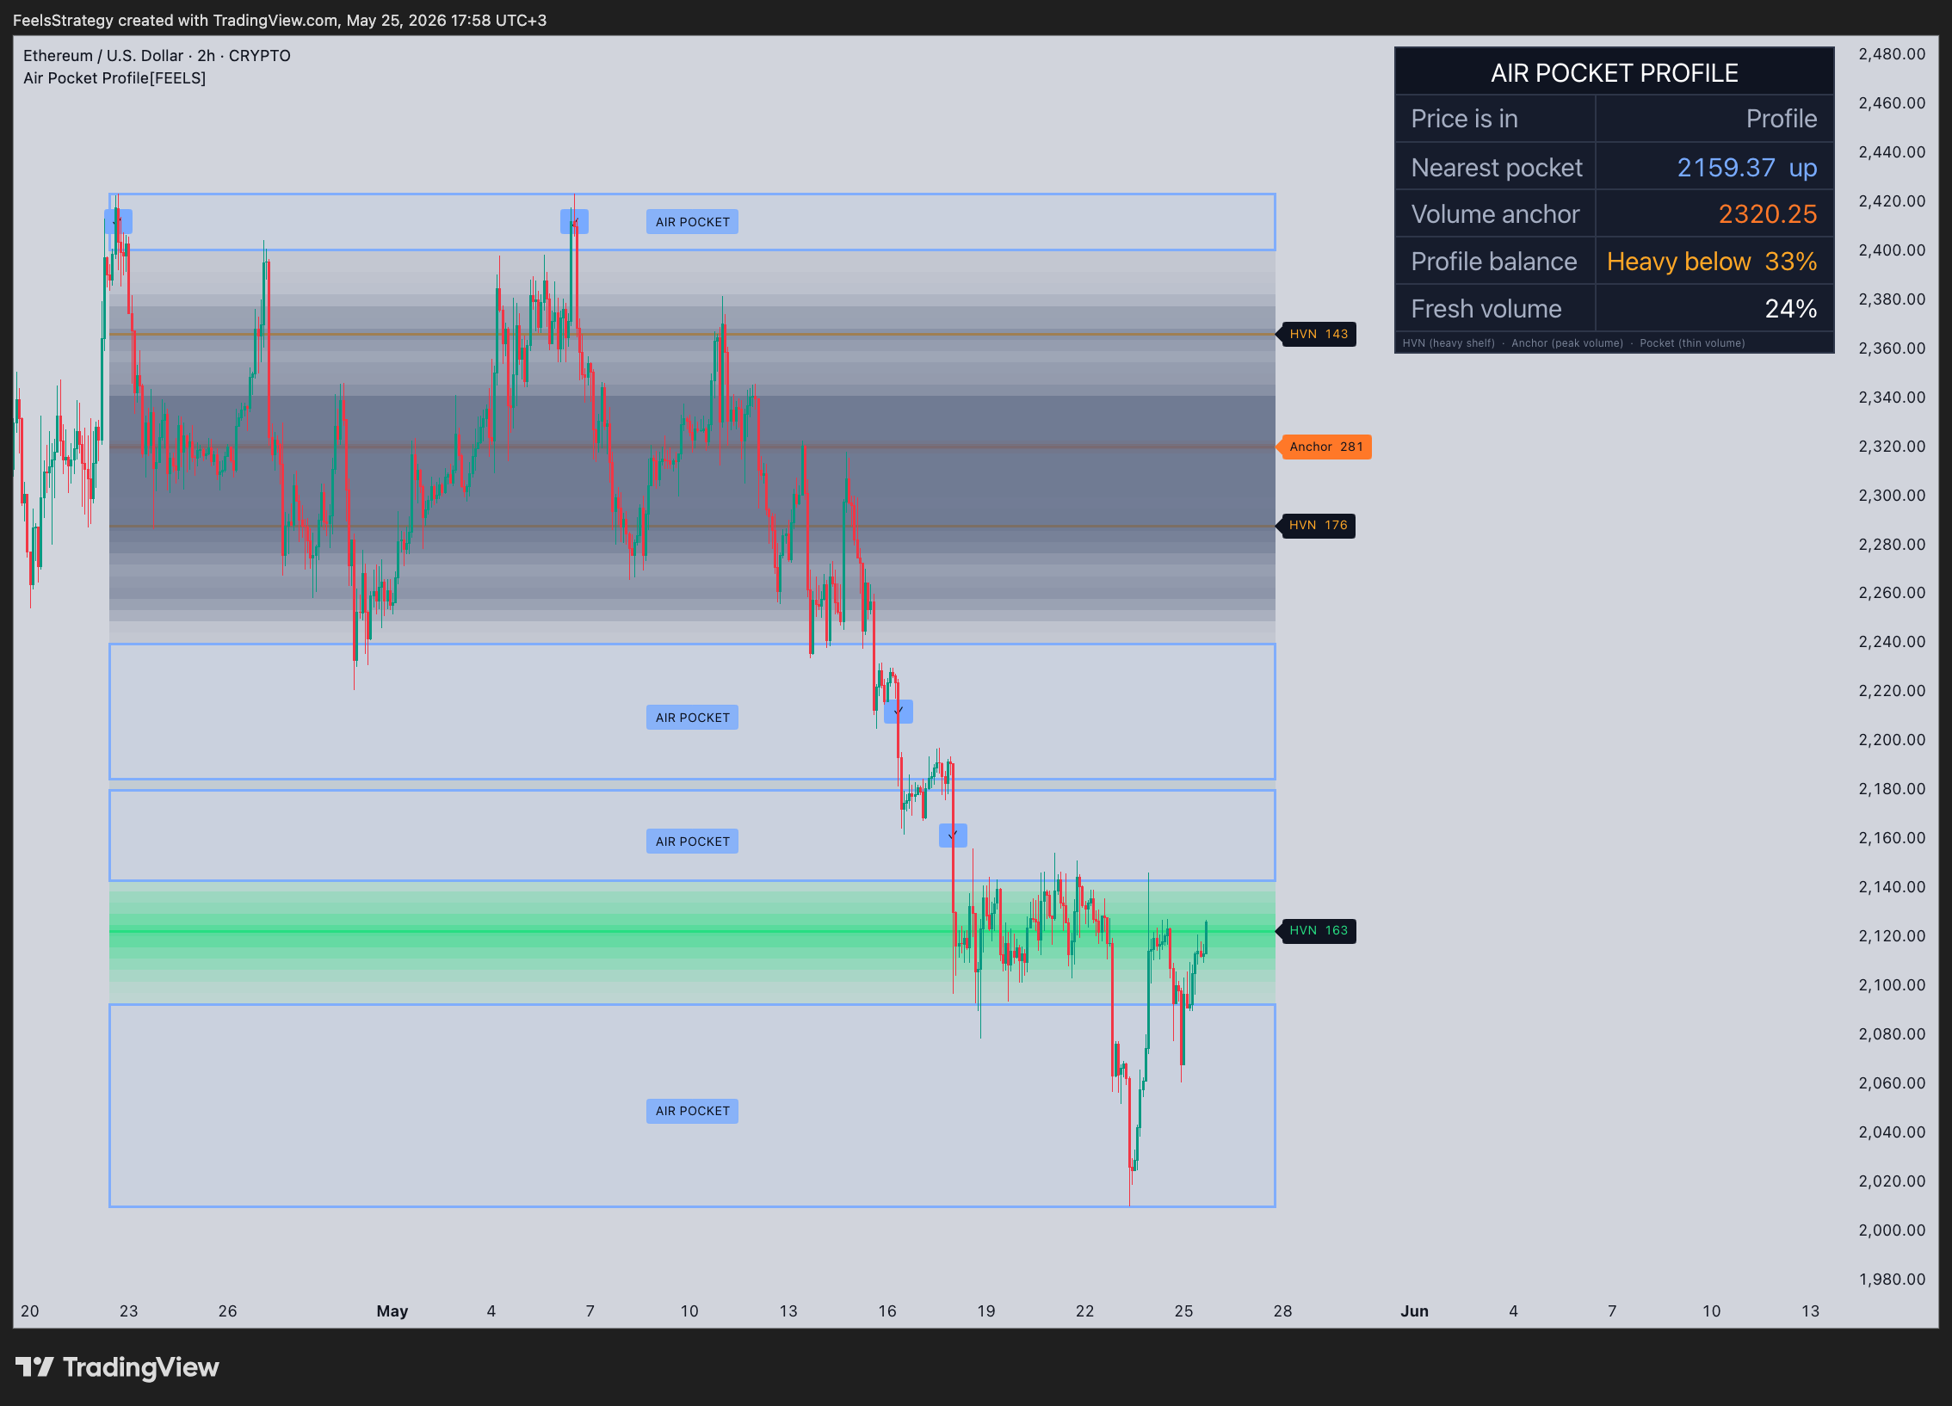This screenshot has width=1952, height=1406.
Task: Click the green HVN 163 label
Action: (1318, 930)
